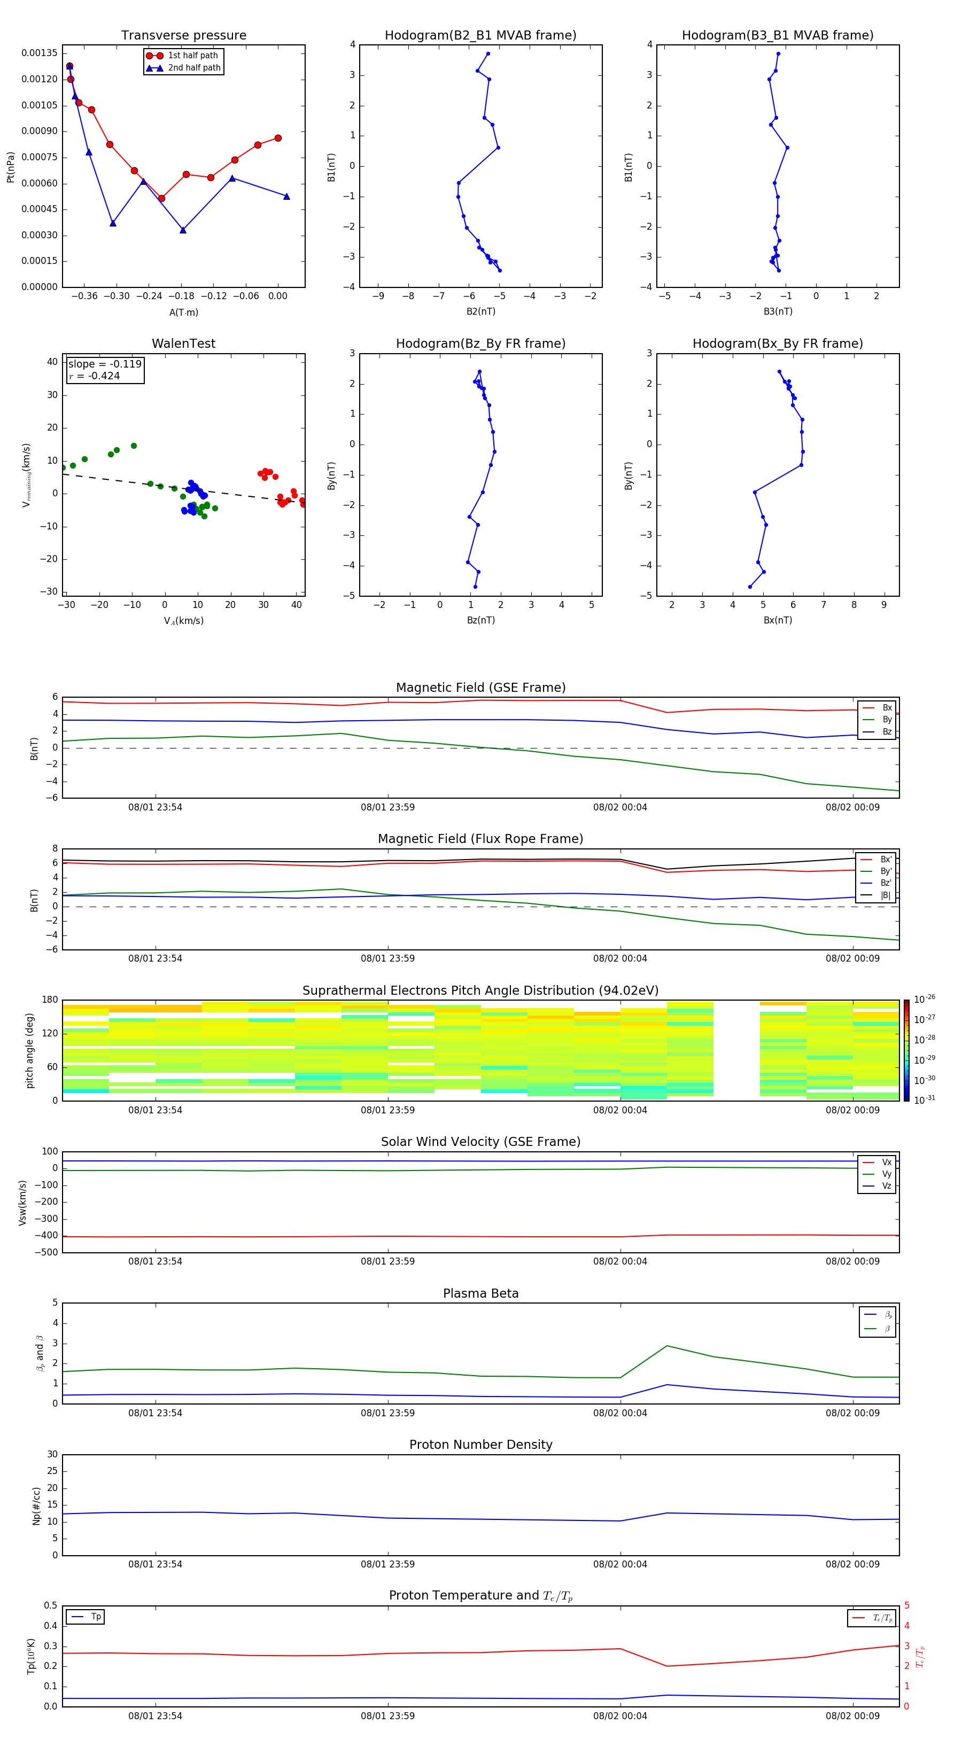This screenshot has width=962, height=1763.
Task: Click 'Magnetic Field (Flux Rope Frame)' title
Action: coord(480,839)
